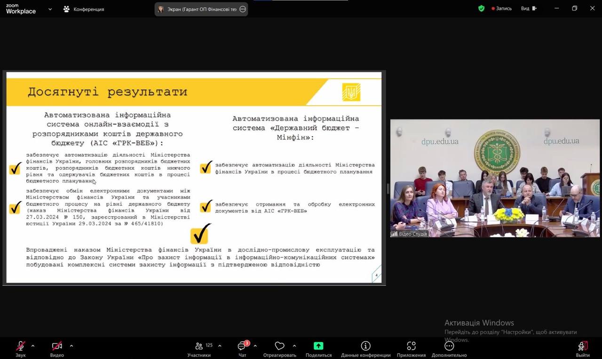
Task: Open Conference info icon
Action: [365, 346]
